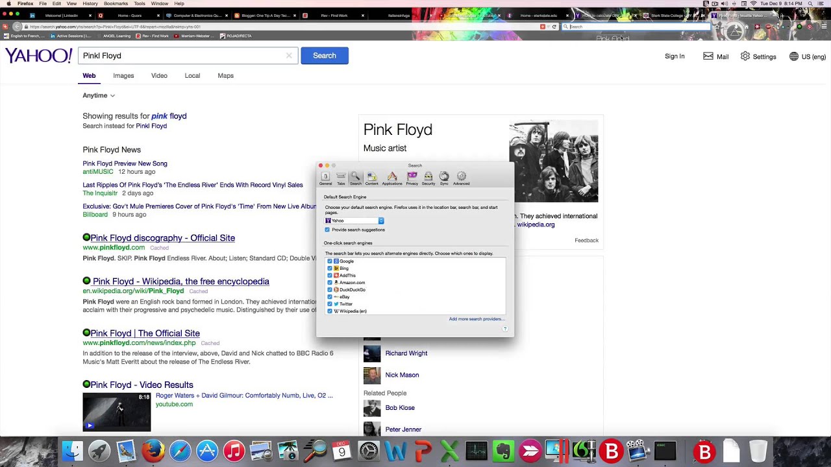Viewport: 831px width, 467px height.
Task: Switch to the Images search tab
Action: click(x=123, y=76)
